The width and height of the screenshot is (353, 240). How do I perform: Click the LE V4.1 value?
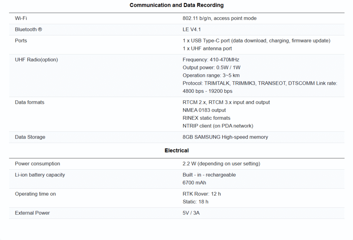192,30
